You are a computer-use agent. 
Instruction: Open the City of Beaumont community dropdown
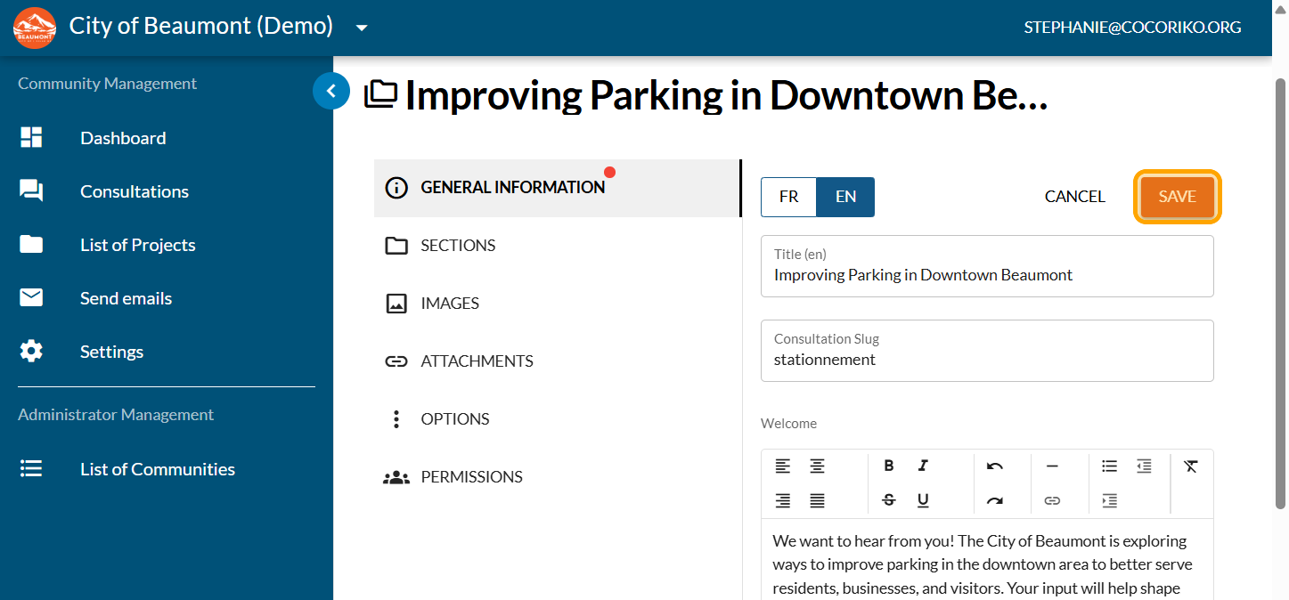[362, 28]
